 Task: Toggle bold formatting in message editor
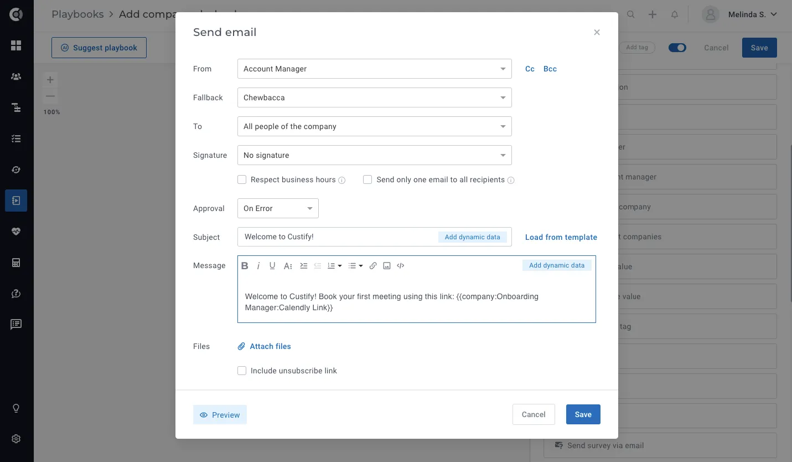[245, 266]
